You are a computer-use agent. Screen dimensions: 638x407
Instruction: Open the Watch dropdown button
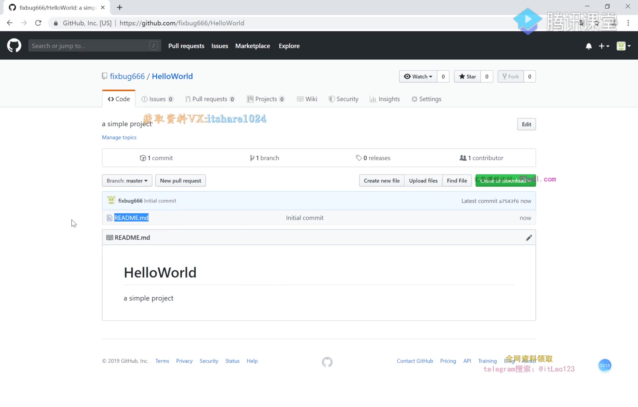click(418, 77)
